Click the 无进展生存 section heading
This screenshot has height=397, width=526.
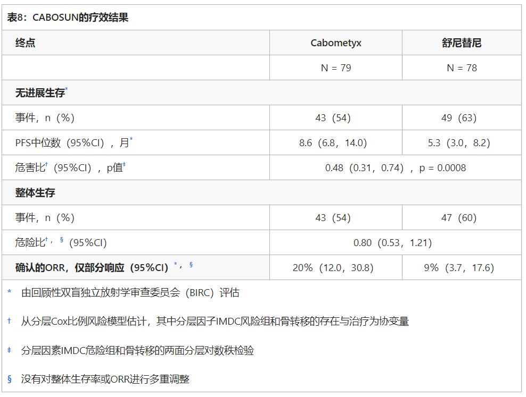(40, 92)
